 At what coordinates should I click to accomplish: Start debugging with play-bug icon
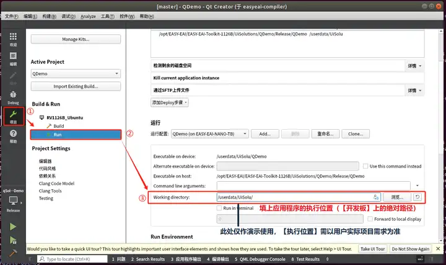13,240
